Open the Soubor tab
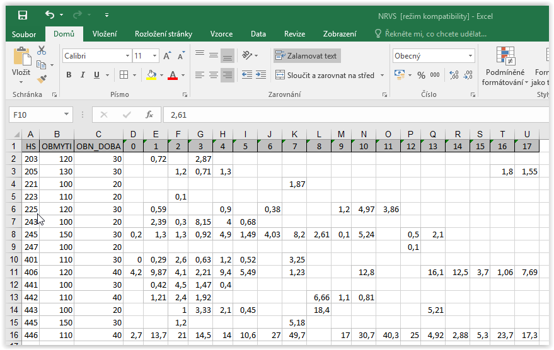 24,34
